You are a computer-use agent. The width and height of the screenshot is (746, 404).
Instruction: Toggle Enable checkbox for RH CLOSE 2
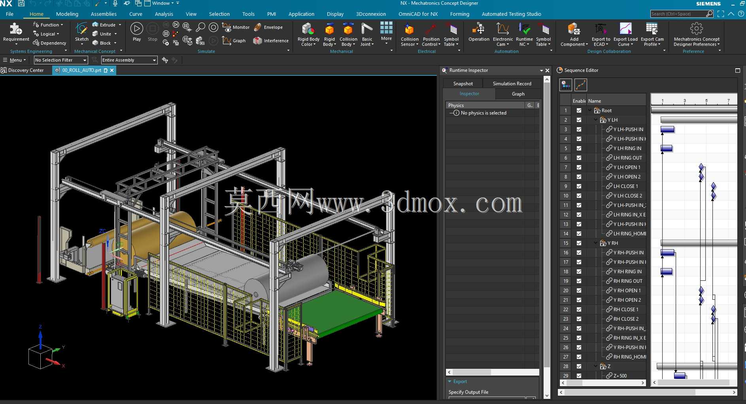579,319
